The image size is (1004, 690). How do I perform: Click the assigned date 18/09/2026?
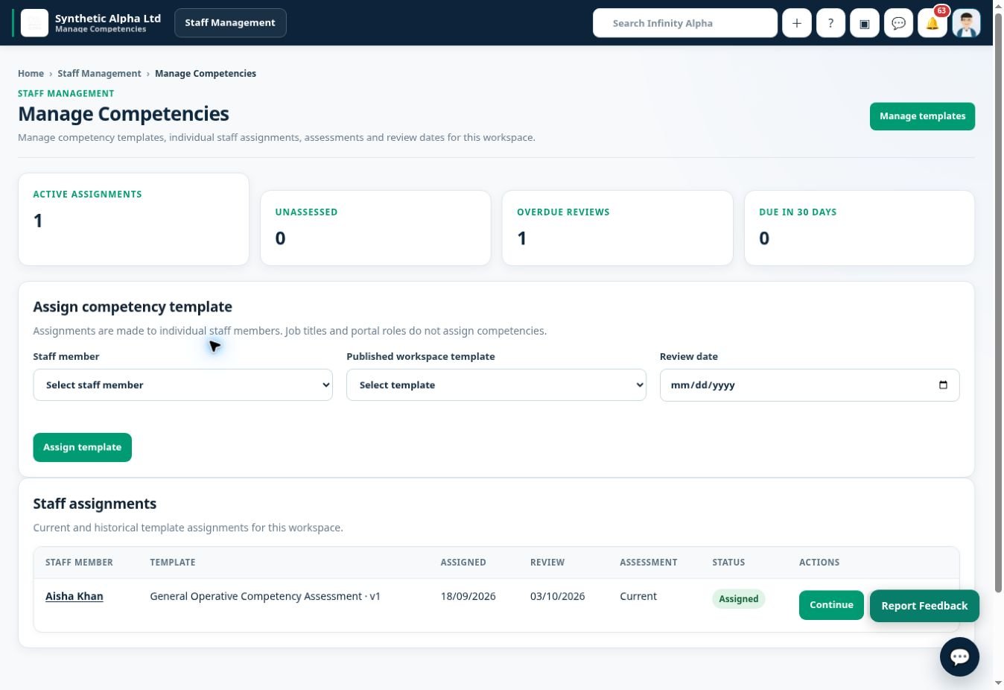[468, 596]
